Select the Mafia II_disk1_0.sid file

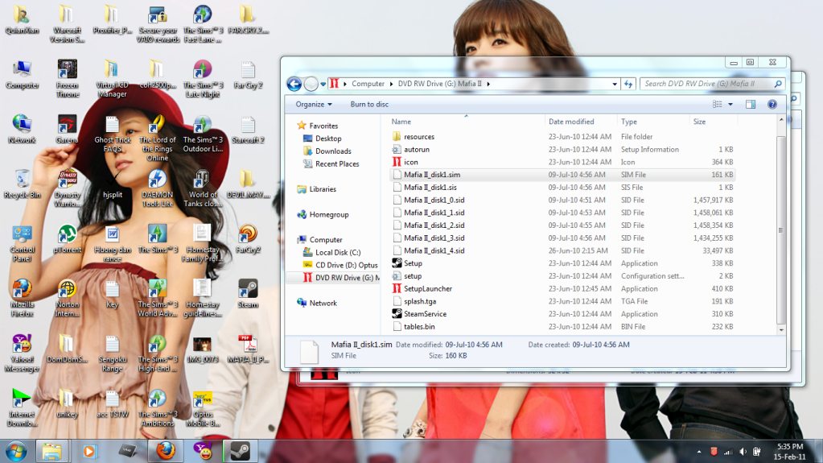[x=434, y=200]
